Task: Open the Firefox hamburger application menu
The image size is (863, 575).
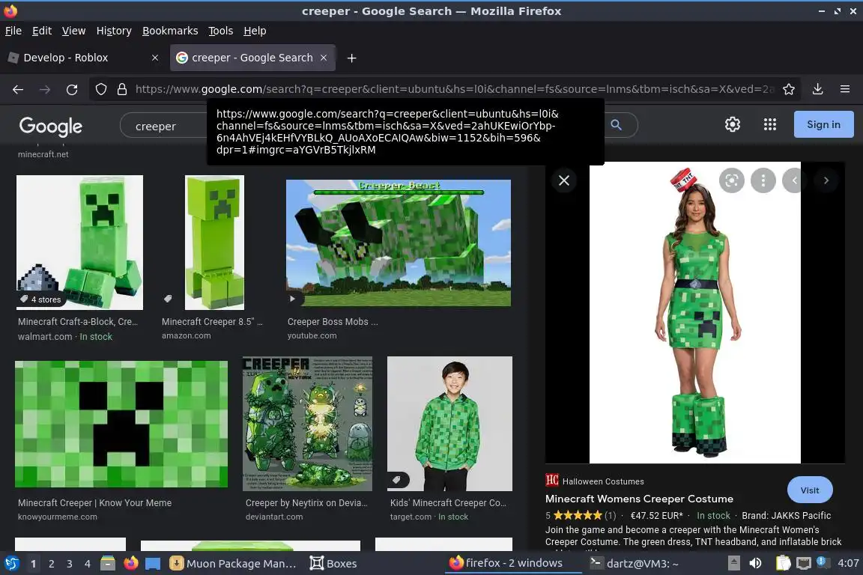Action: [845, 89]
